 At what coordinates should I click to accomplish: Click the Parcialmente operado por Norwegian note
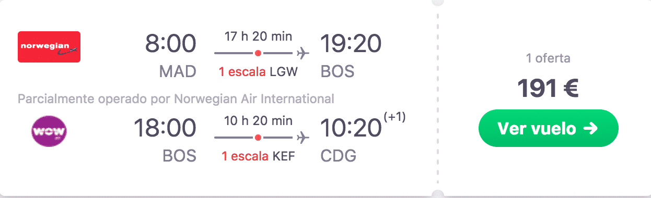pos(176,98)
